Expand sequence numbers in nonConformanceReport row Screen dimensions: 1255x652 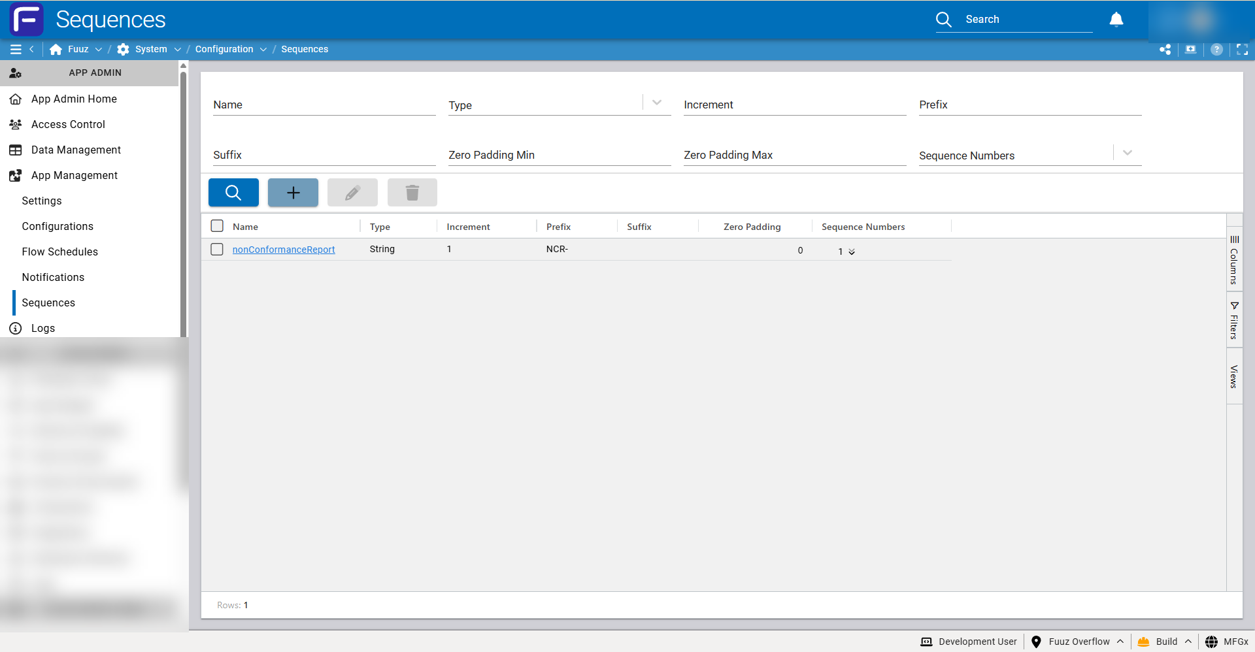(x=852, y=252)
